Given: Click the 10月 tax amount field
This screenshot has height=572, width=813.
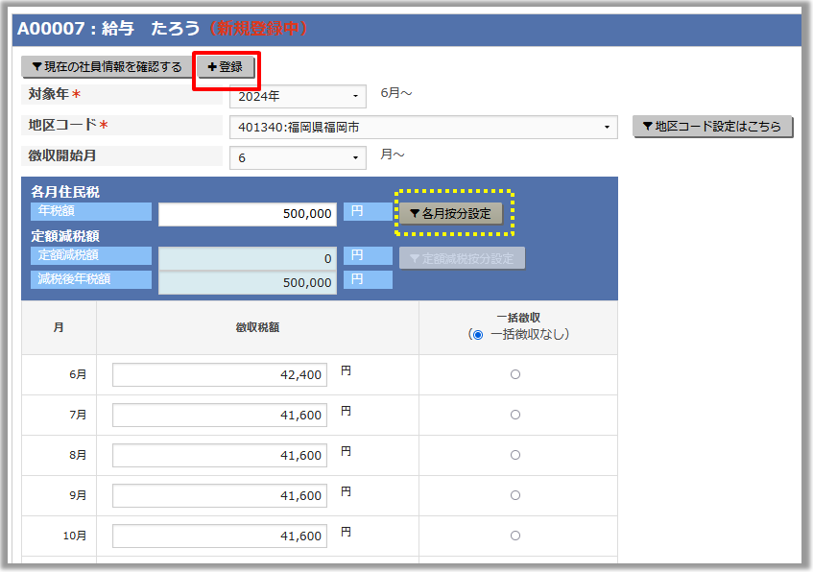Looking at the screenshot, I should [x=220, y=536].
